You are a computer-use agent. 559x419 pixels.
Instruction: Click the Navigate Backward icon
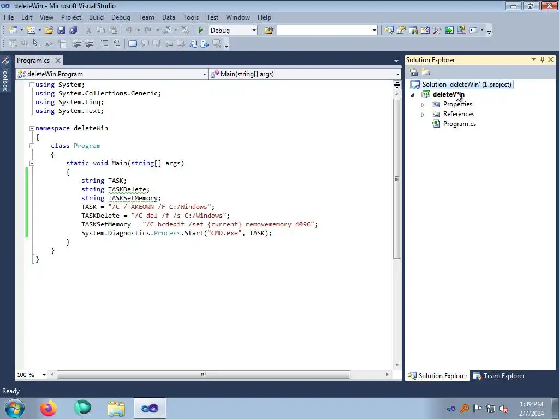pos(167,31)
